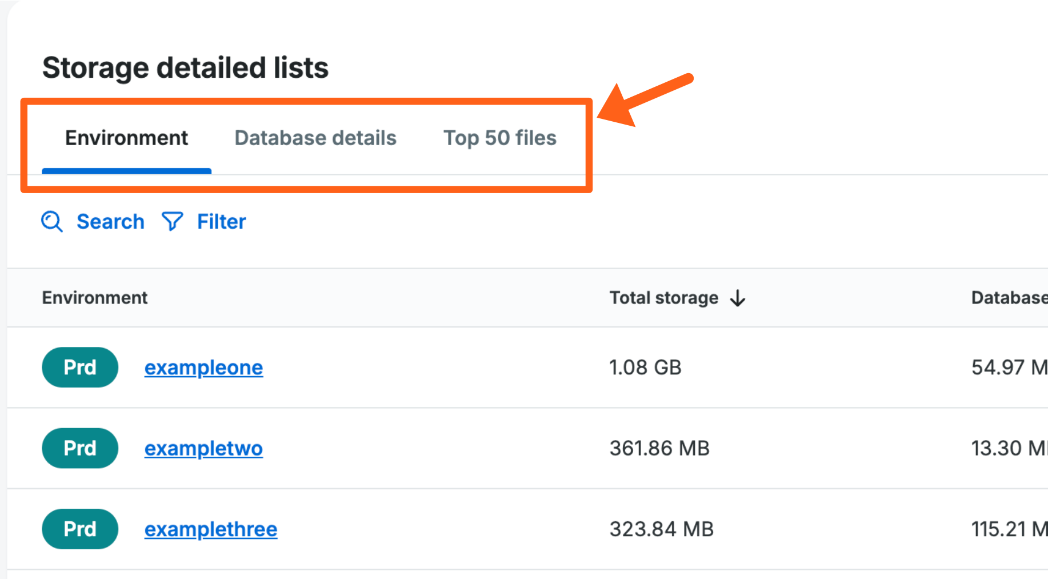Select the Top 50 files tab

499,138
